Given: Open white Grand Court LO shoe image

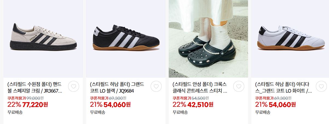Looking at the screenshot, I should coord(290,39).
